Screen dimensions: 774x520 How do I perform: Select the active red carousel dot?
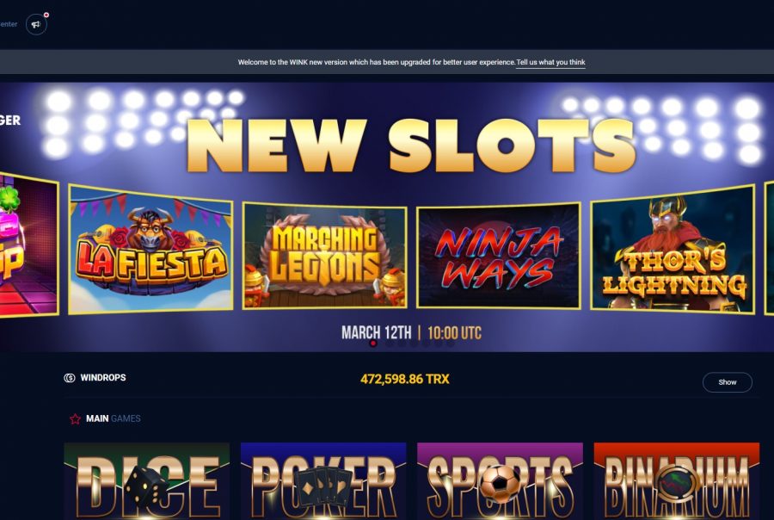[x=373, y=343]
